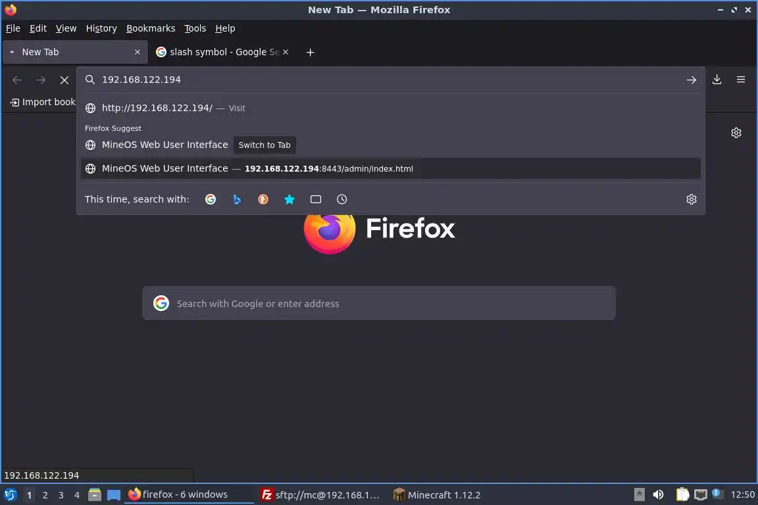Switch to workspace 3 in taskbar

61,495
